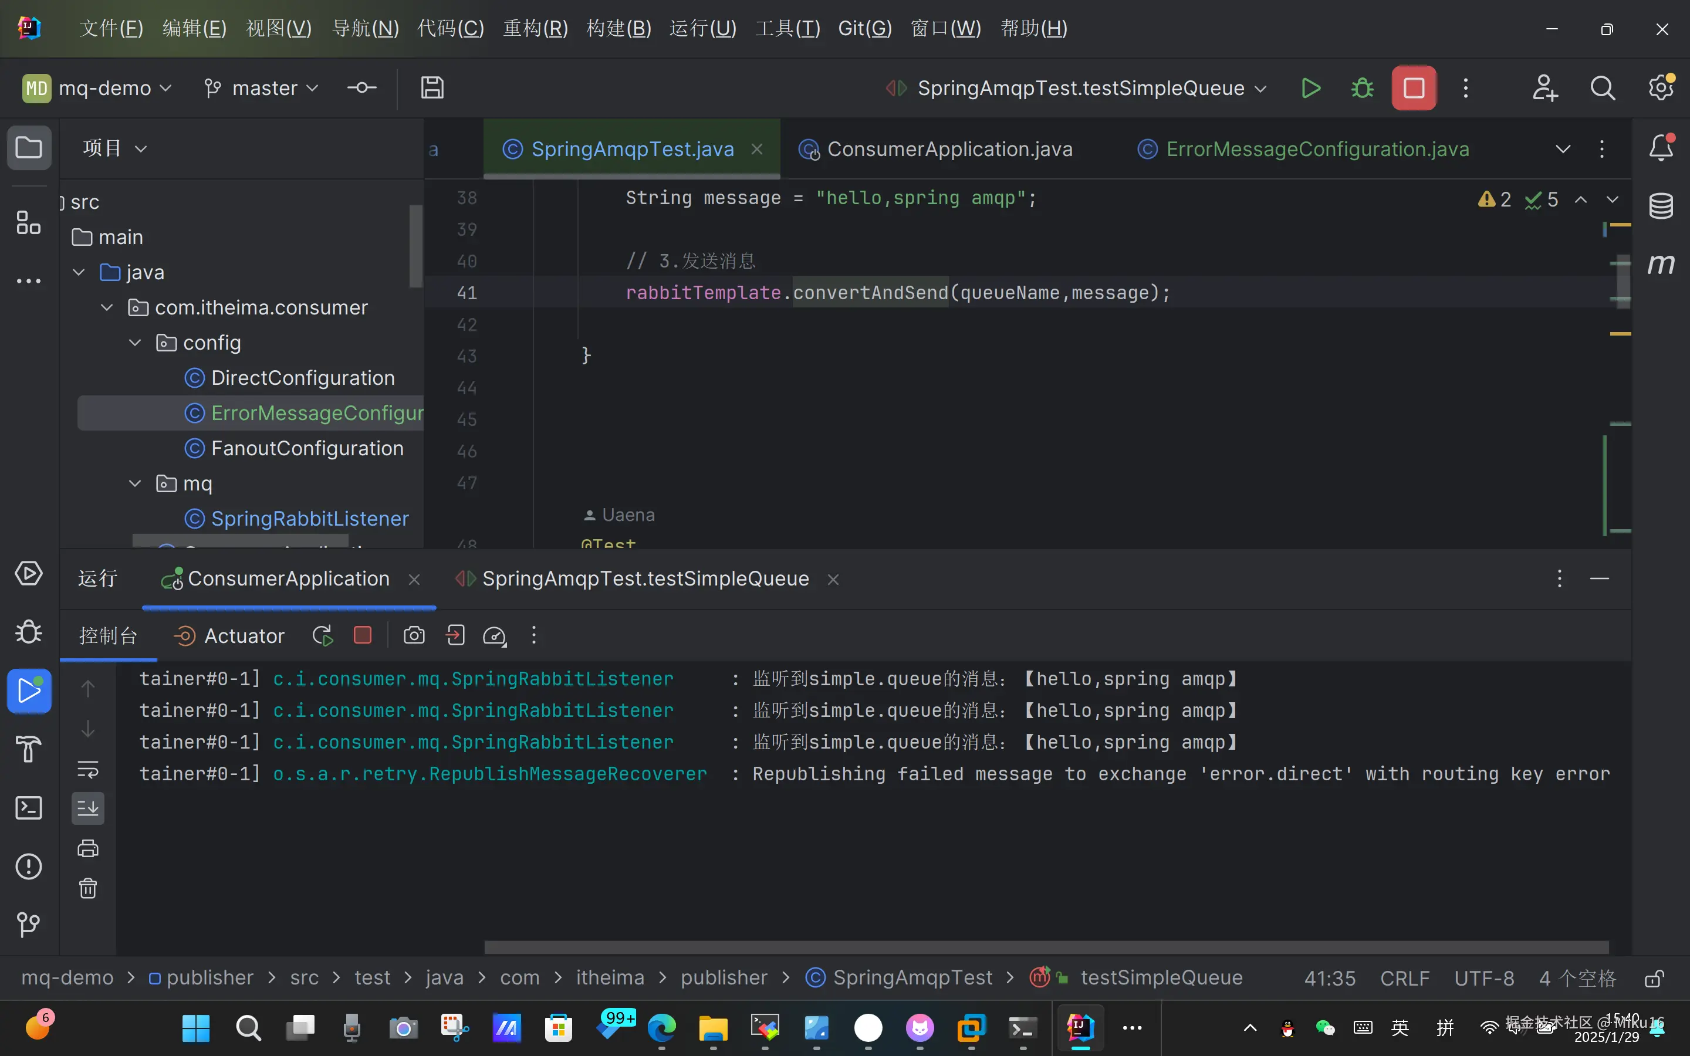This screenshot has height=1056, width=1690.
Task: Click the CRLF line separator in the status bar
Action: pyautogui.click(x=1404, y=979)
